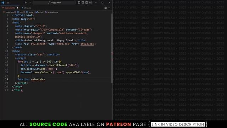Click the unsaved dot on index.html tab

(17, 8)
